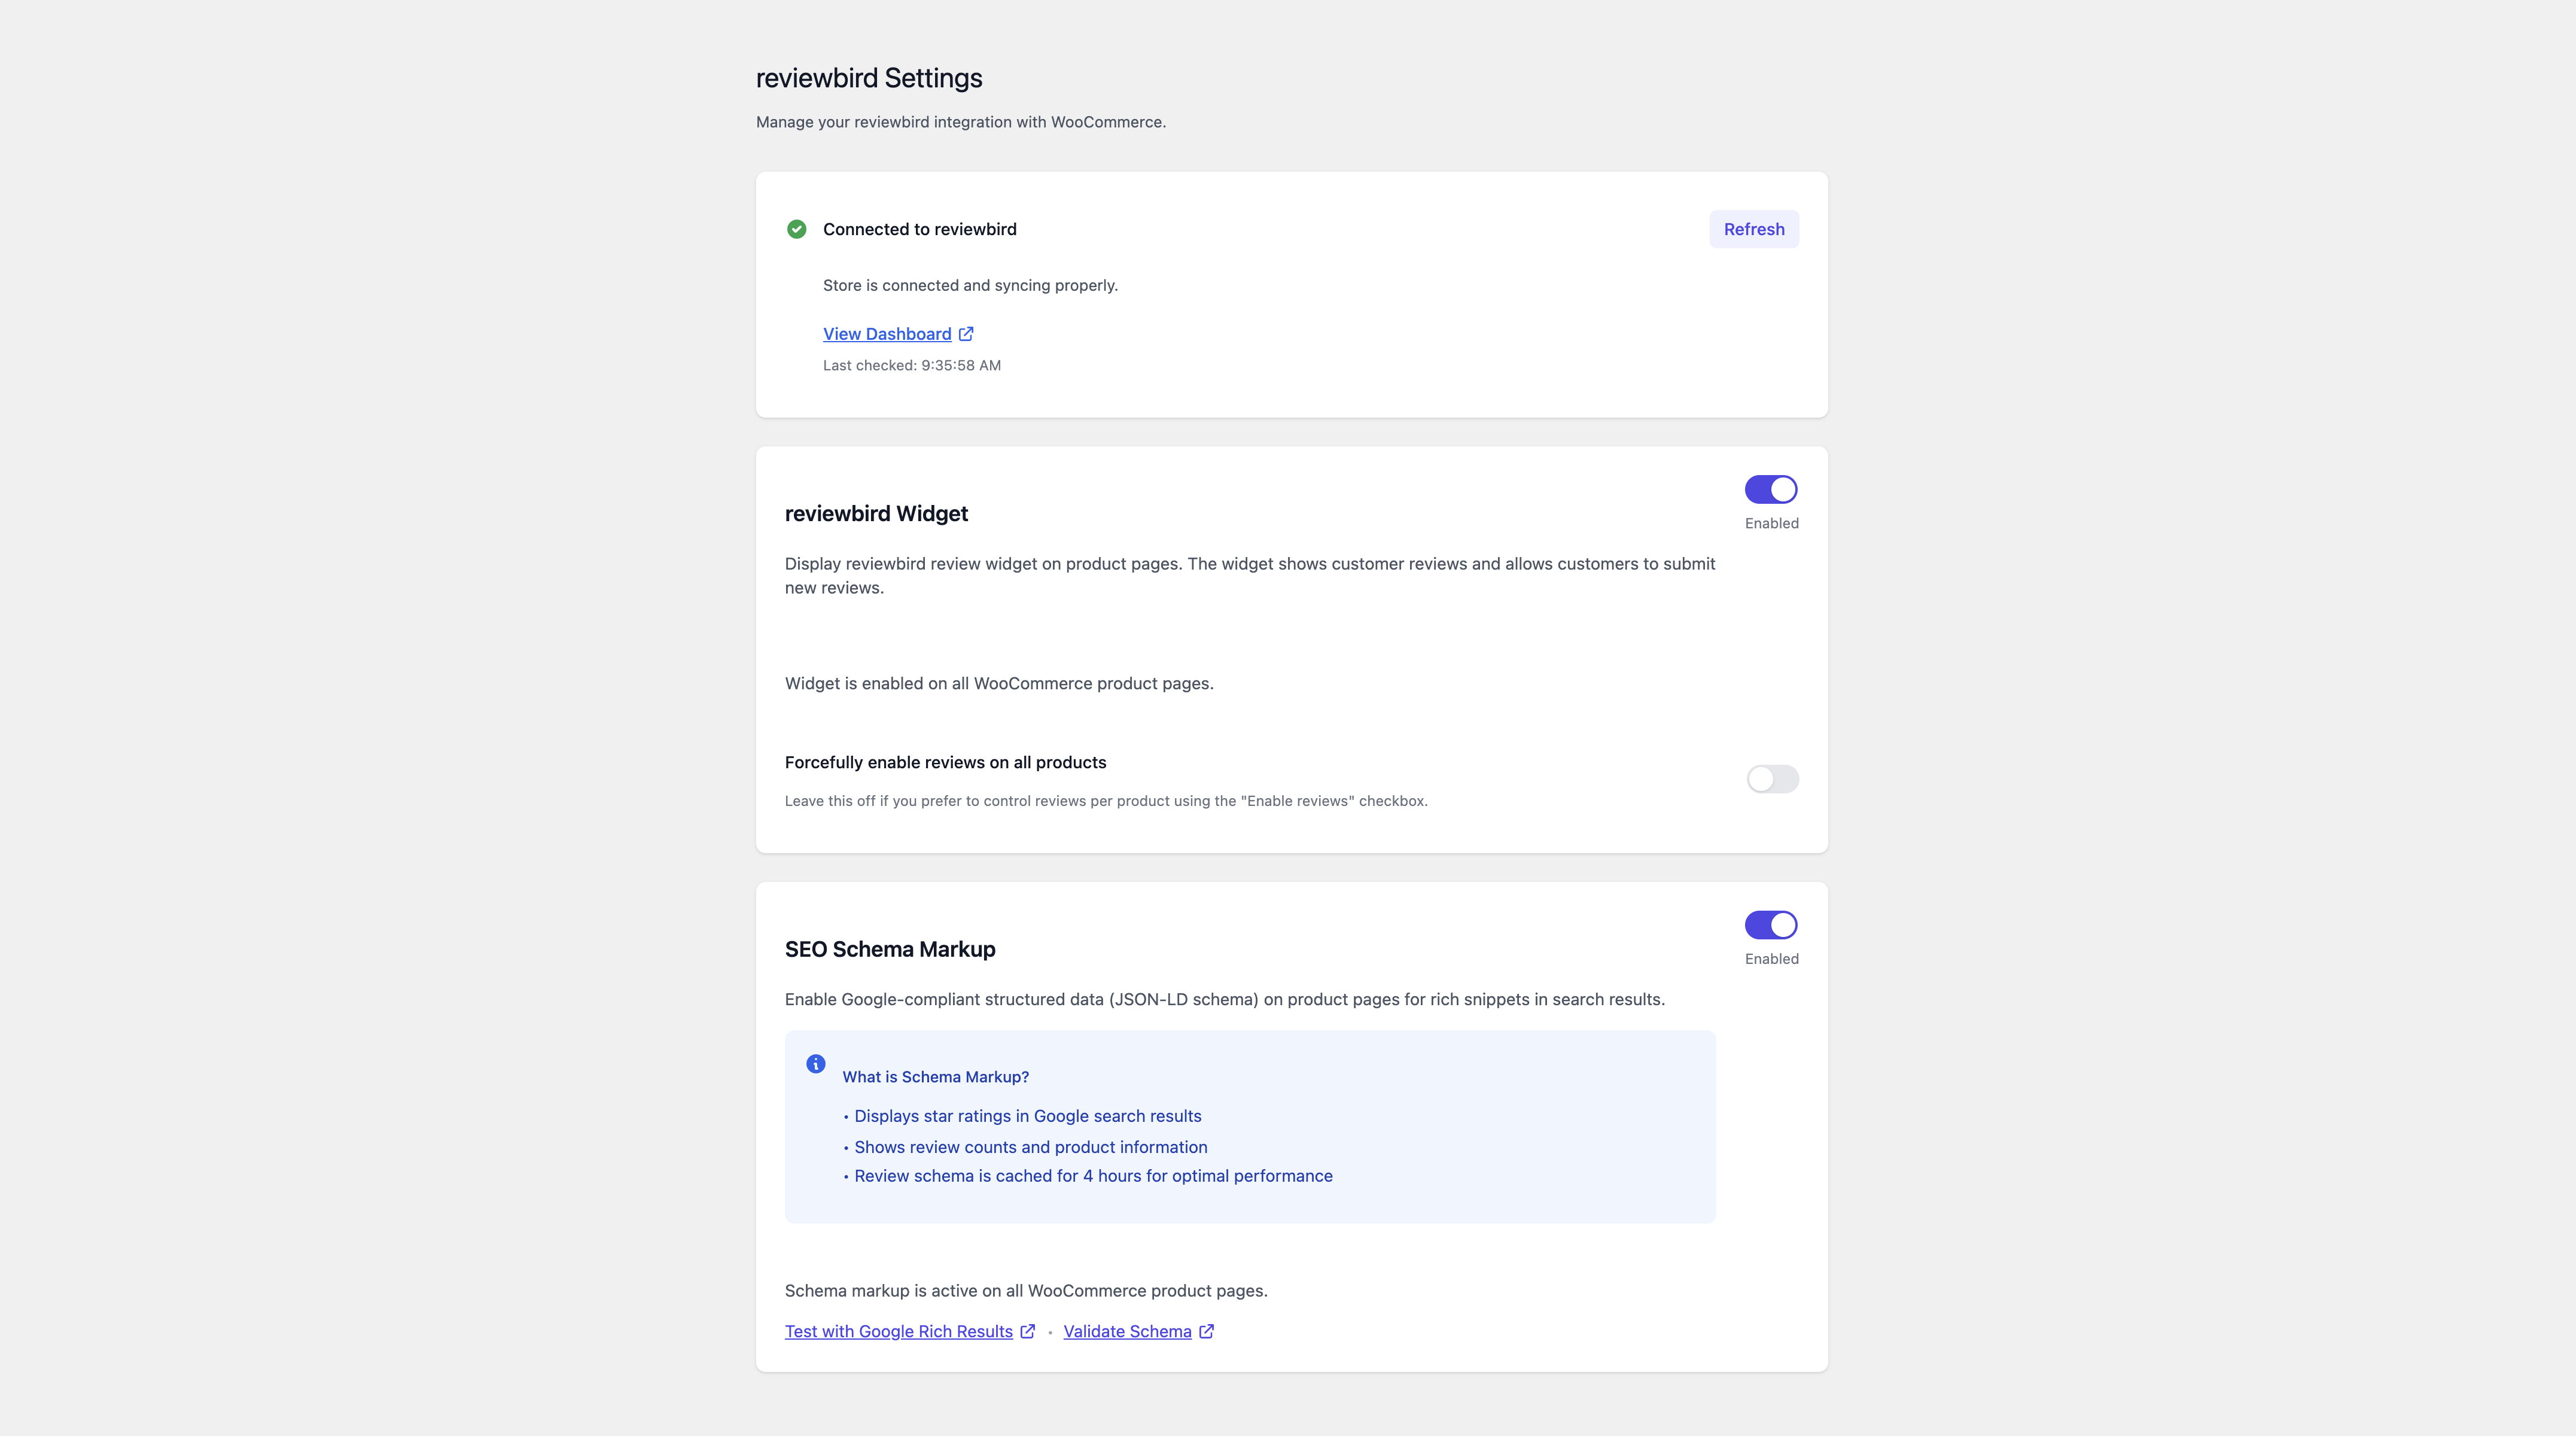This screenshot has height=1436, width=2576.
Task: Click Enabled label under widget toggle
Action: point(1771,523)
